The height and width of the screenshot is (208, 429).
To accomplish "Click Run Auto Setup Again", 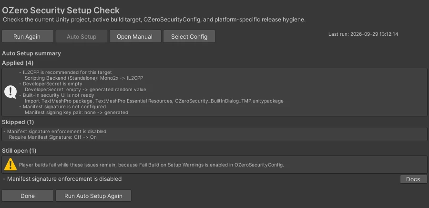I will point(93,196).
